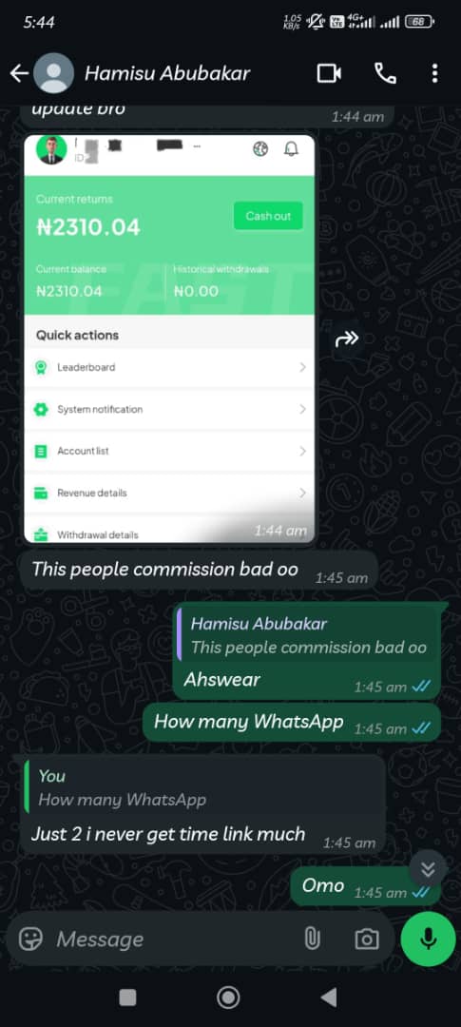Tap quoted reply in Ahswear message
461x1027 pixels.
pos(308,636)
